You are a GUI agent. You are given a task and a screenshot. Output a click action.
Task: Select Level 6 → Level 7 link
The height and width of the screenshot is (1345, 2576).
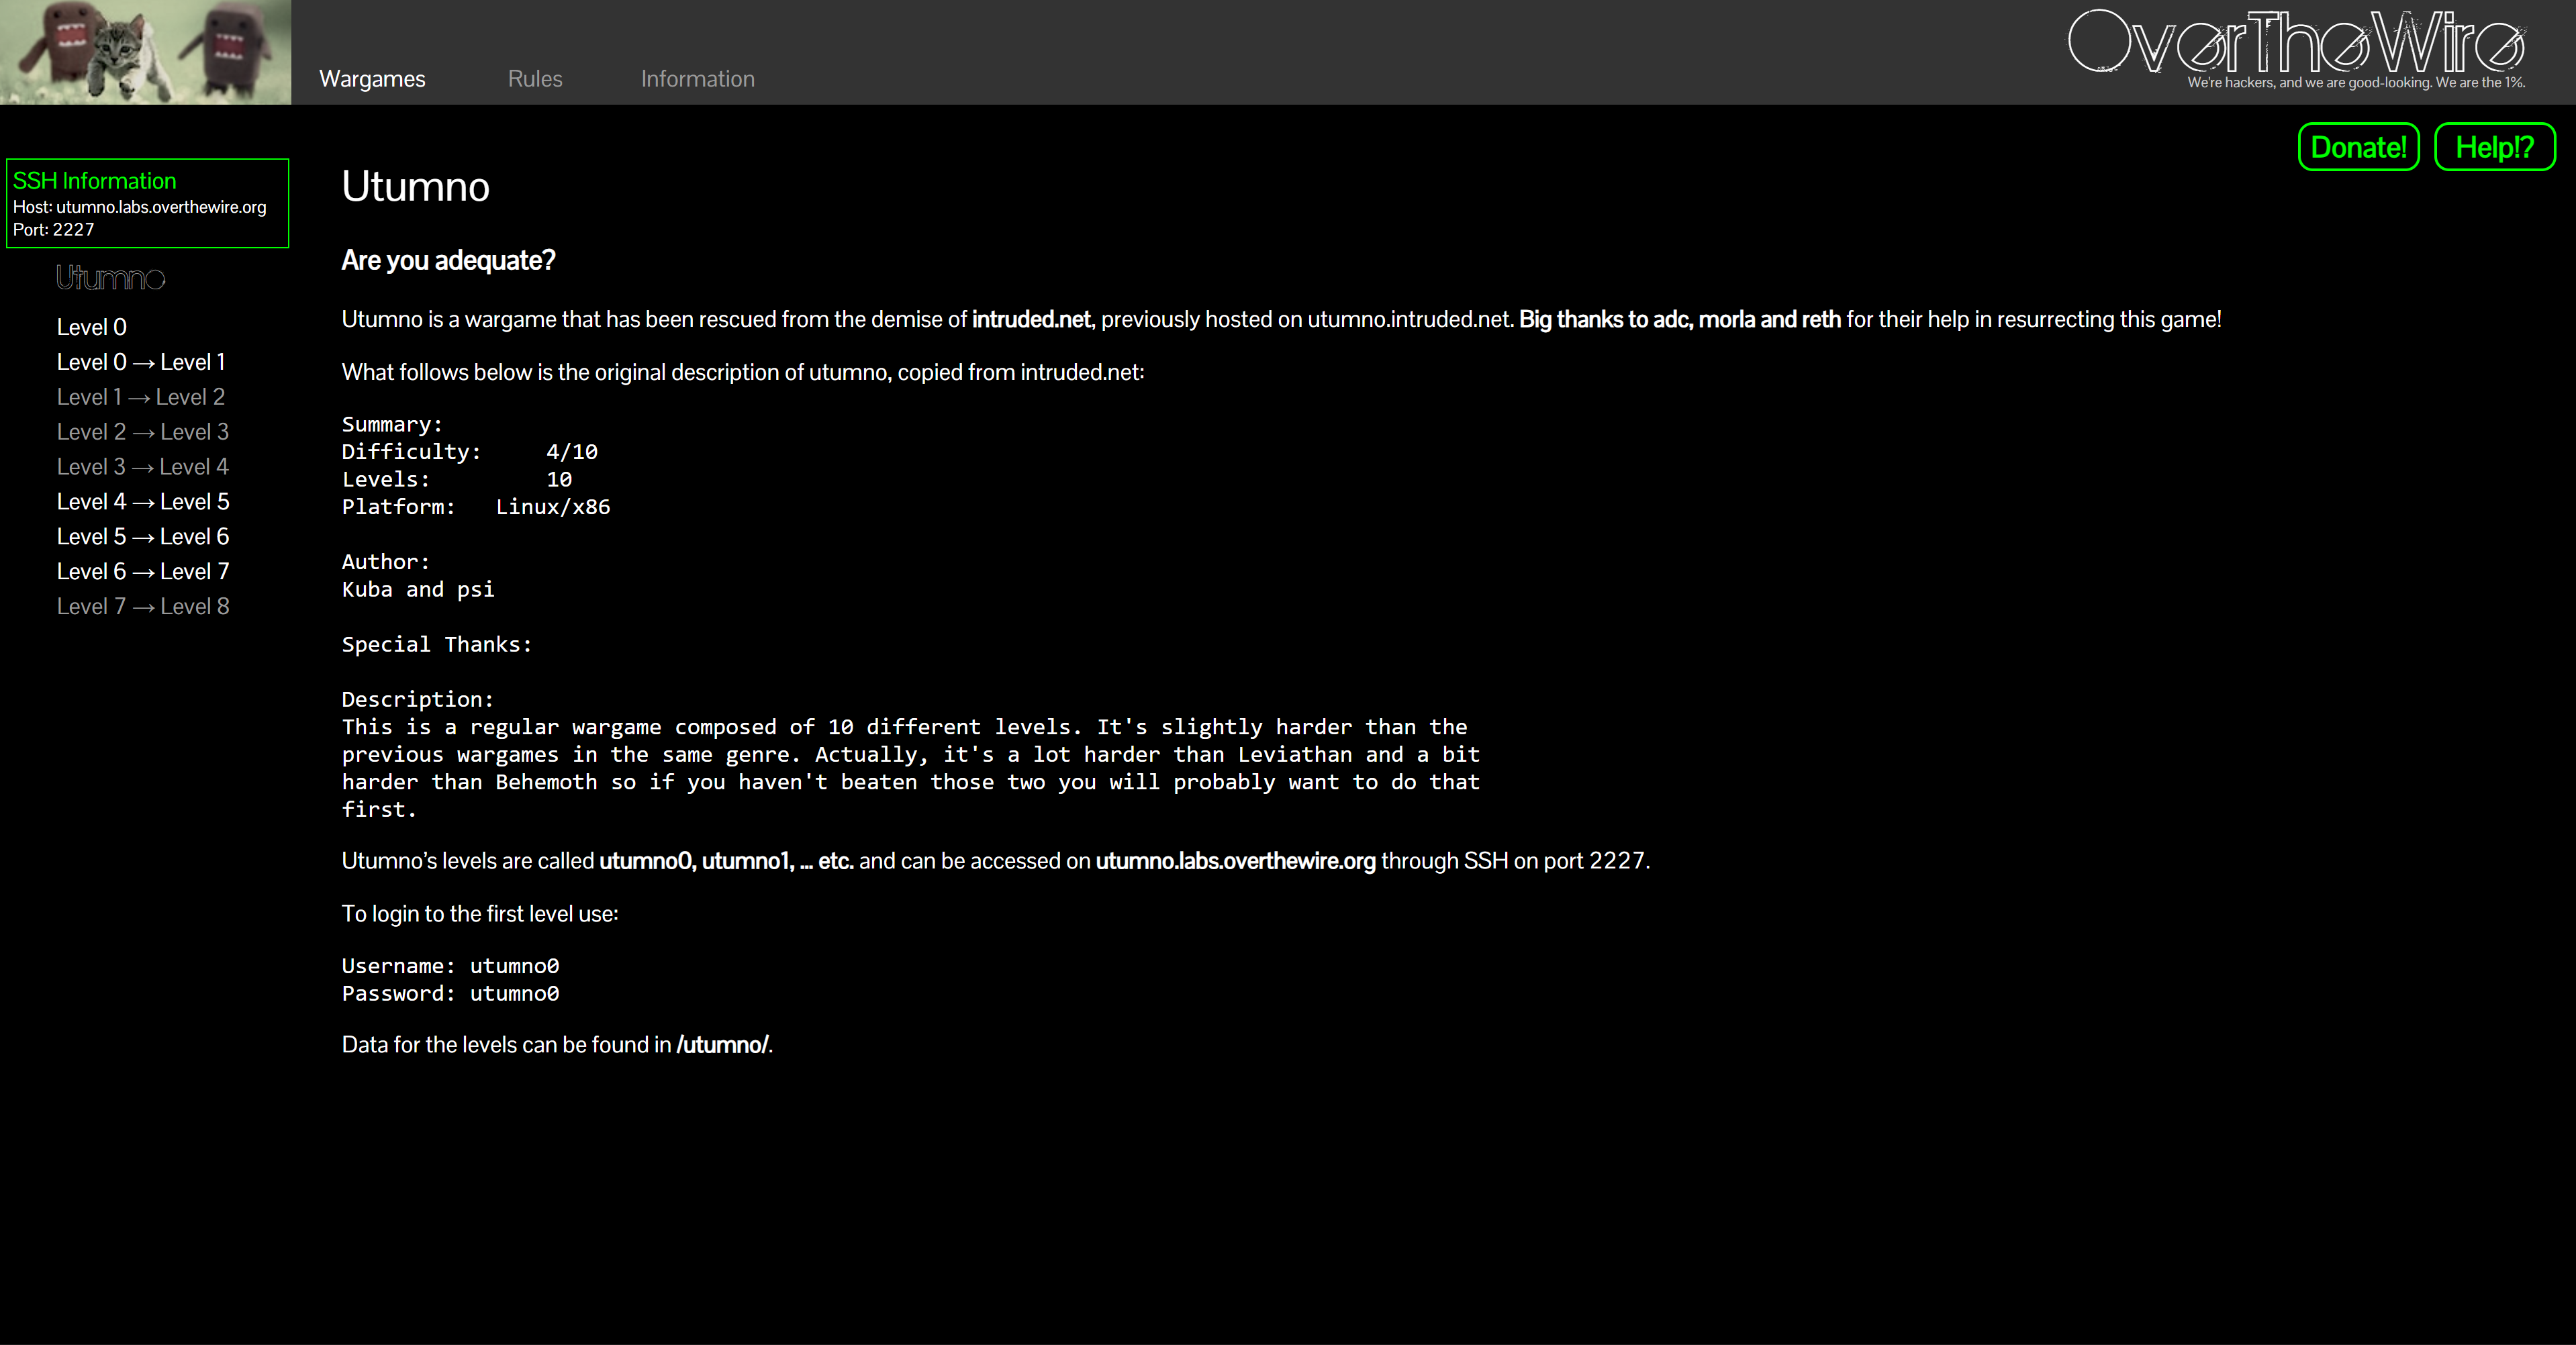click(143, 572)
